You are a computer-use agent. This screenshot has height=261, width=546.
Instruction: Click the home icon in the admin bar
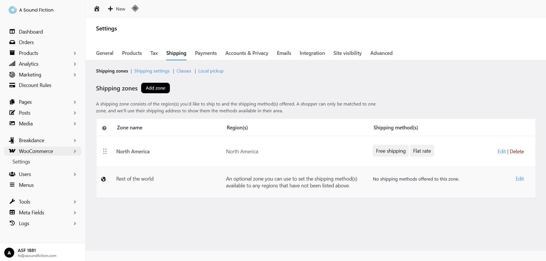[x=96, y=9]
